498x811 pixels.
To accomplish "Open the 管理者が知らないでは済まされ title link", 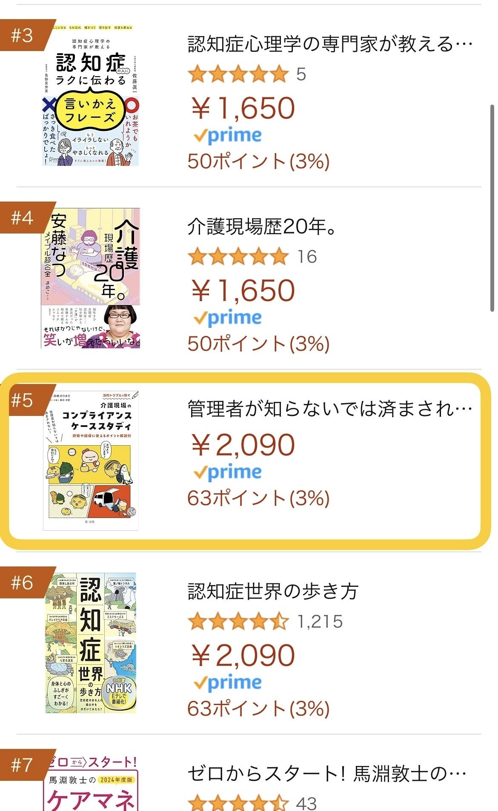I will click(x=330, y=409).
